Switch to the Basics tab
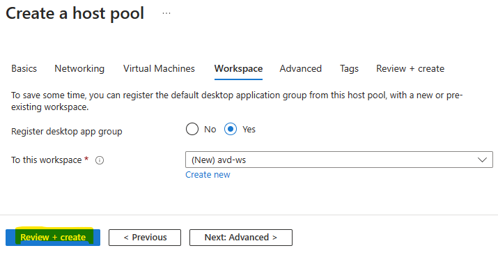 [x=24, y=68]
